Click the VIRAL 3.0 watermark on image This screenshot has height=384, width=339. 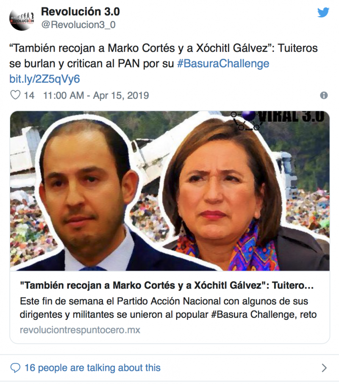point(278,119)
